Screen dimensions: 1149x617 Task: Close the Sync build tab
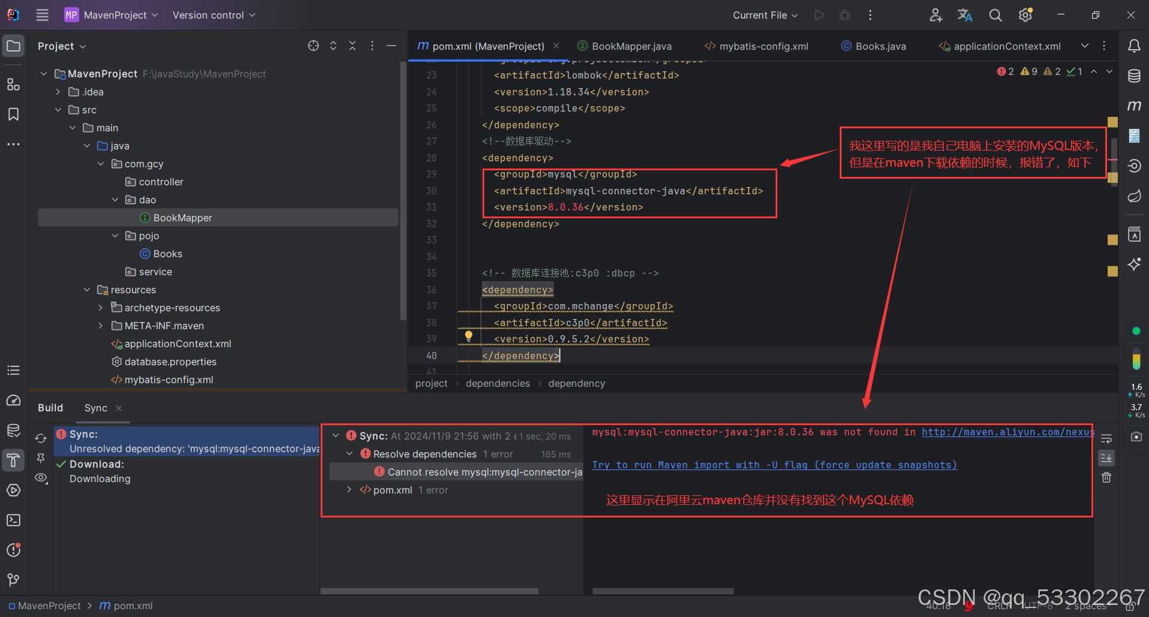click(119, 408)
